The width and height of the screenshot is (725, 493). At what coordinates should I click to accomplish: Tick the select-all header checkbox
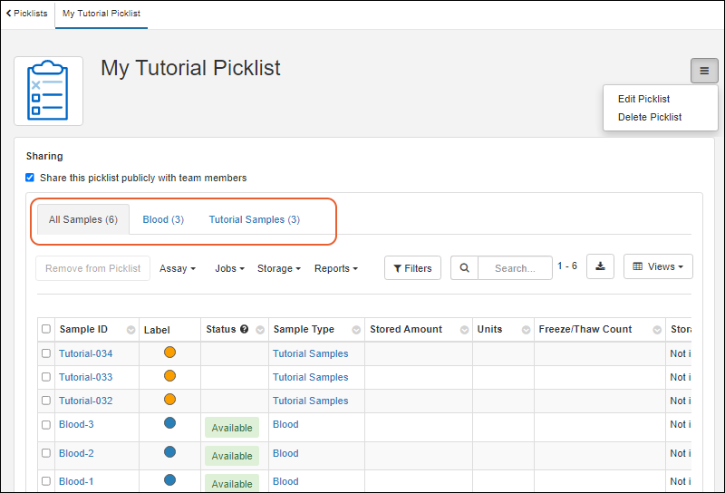click(46, 329)
